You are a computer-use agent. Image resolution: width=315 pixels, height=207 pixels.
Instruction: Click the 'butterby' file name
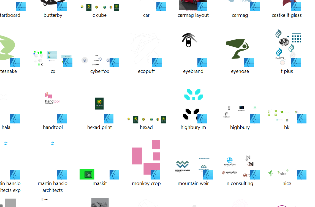tap(53, 15)
